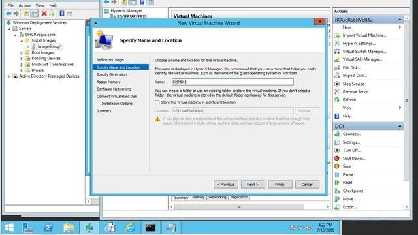The width and height of the screenshot is (418, 235).
Task: Click the Hyper-V horizontal scrollbar thumb
Action: coord(239,206)
